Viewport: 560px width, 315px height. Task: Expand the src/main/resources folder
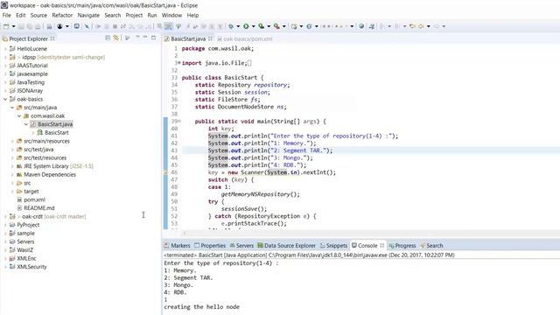[x=12, y=141]
